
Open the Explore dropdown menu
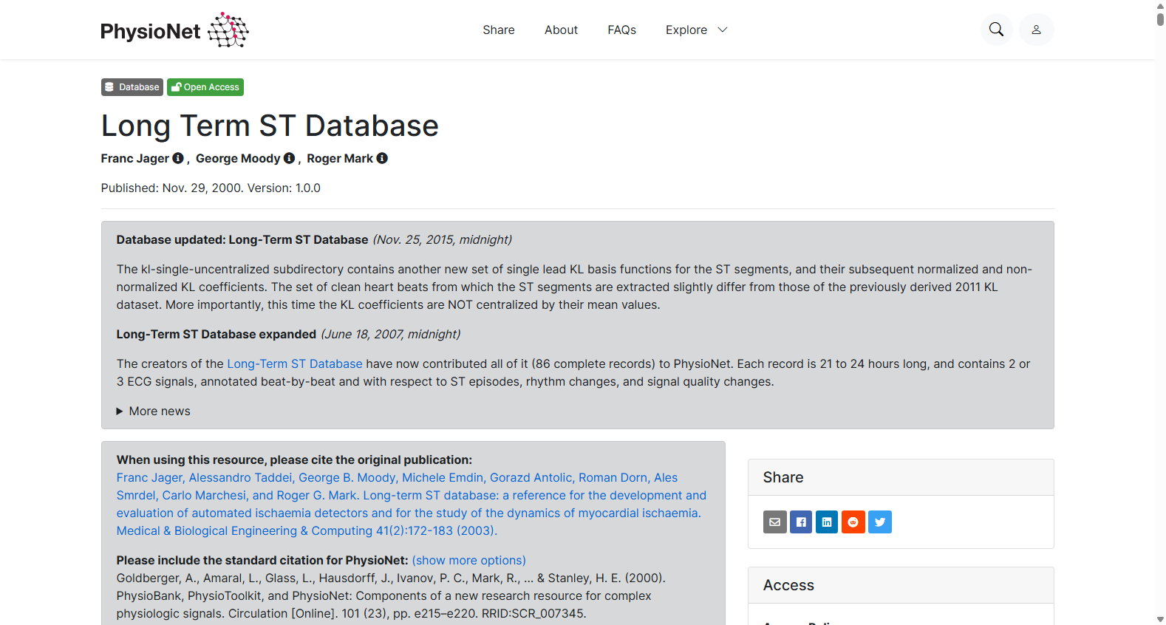pos(696,30)
